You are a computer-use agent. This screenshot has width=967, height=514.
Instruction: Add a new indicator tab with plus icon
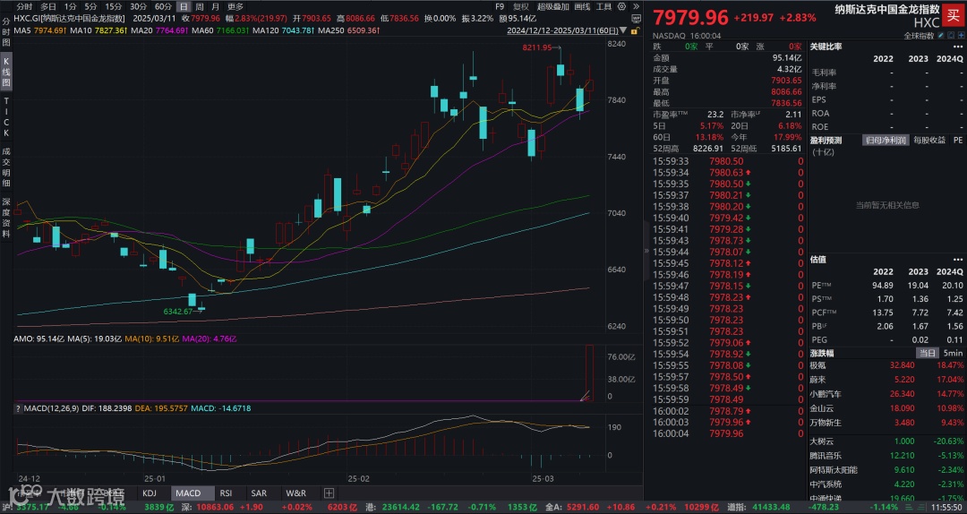pos(329,493)
